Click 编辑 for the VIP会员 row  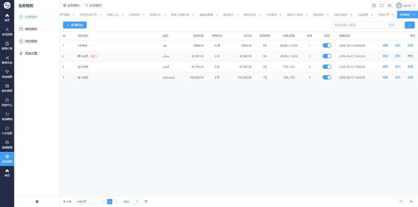click(x=385, y=45)
